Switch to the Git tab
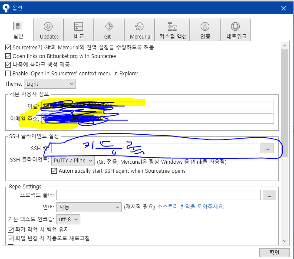Image resolution: width=294 pixels, height=259 pixels. [x=109, y=30]
